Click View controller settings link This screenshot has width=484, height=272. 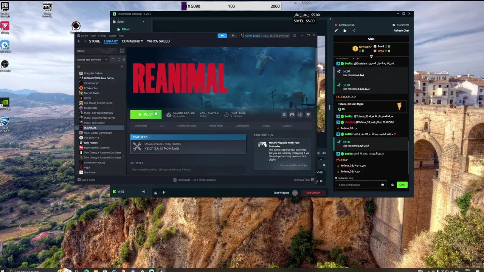(x=293, y=165)
